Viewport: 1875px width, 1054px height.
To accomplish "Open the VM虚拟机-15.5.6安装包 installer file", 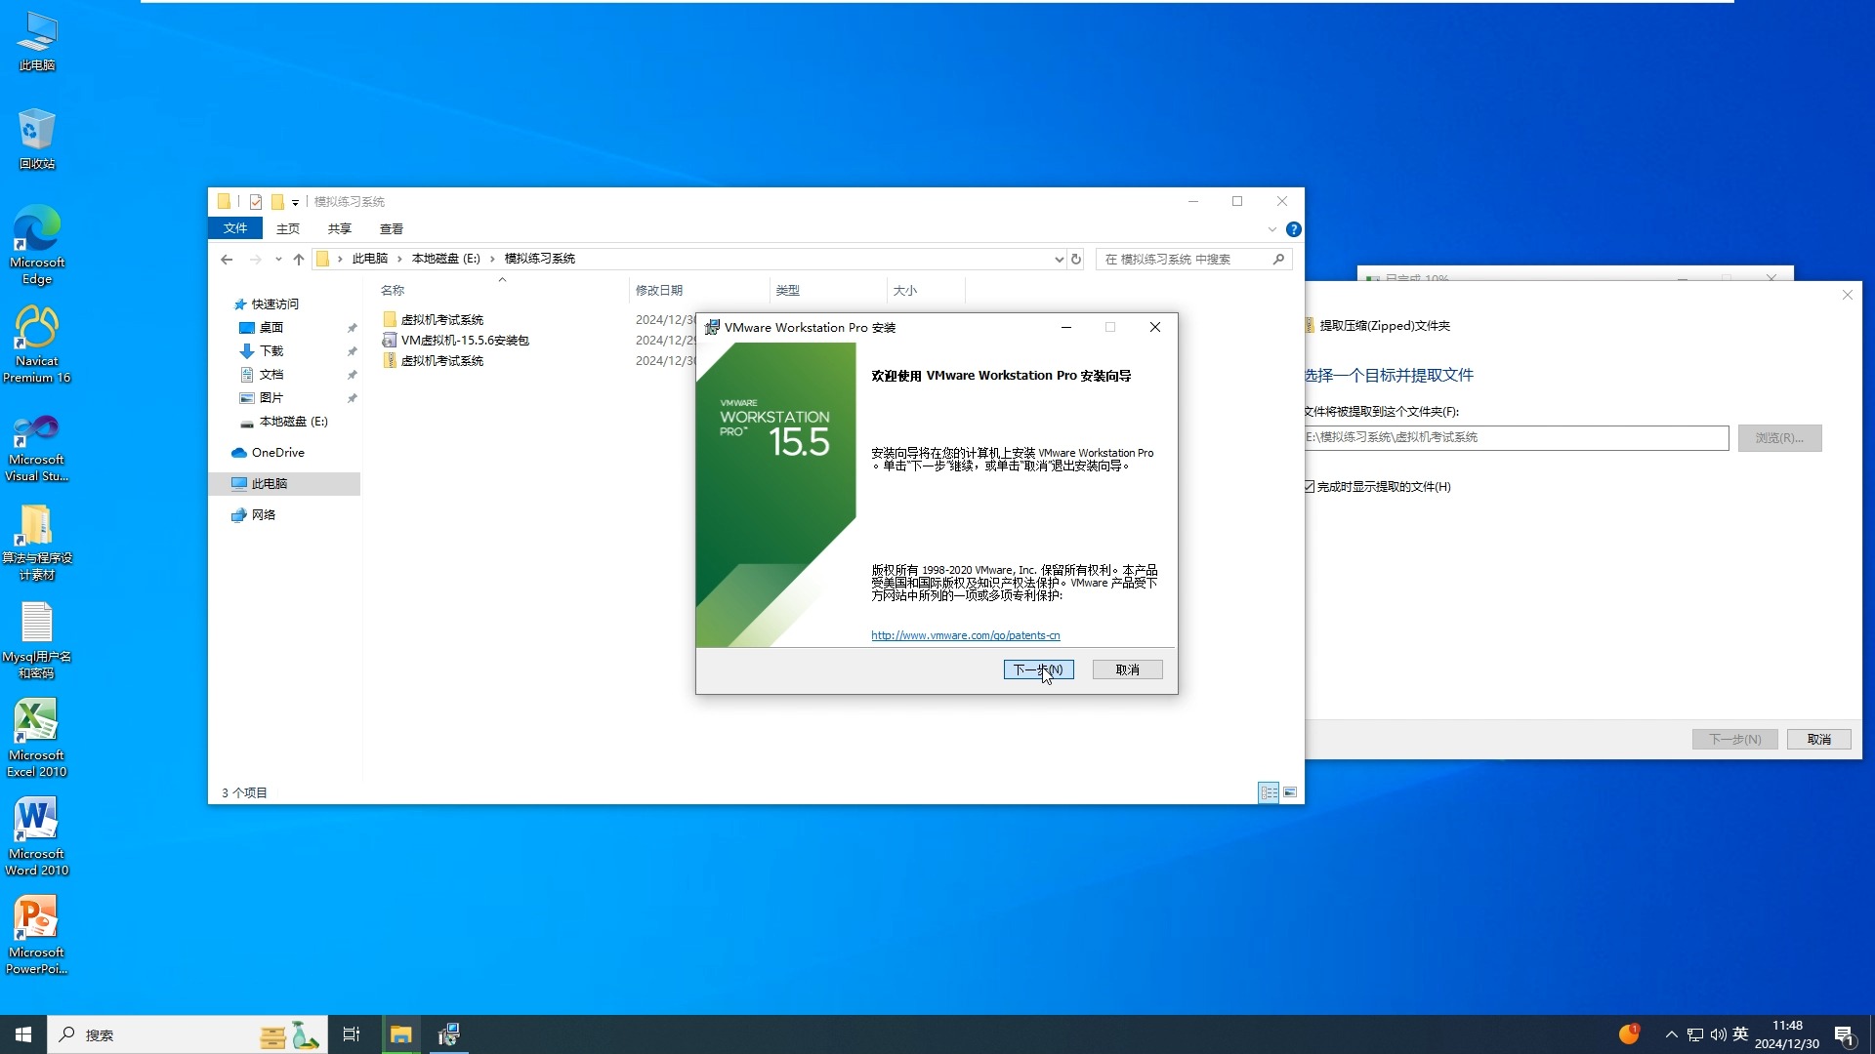I will tap(465, 341).
